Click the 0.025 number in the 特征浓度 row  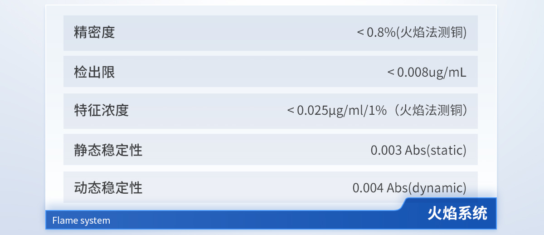(x=312, y=110)
